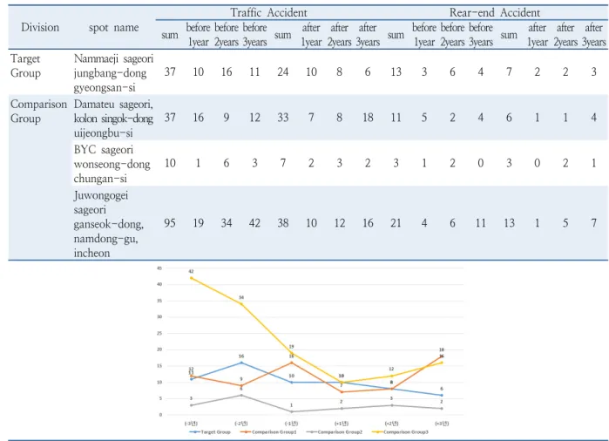Click the yellow line peak point labeled 42
The width and height of the screenshot is (609, 441).
[x=191, y=278]
